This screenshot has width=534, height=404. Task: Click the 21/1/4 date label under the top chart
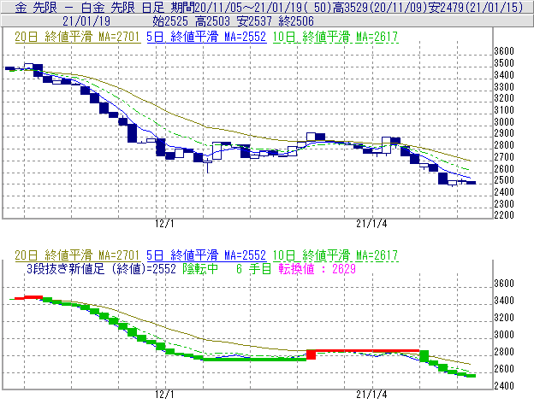(371, 224)
